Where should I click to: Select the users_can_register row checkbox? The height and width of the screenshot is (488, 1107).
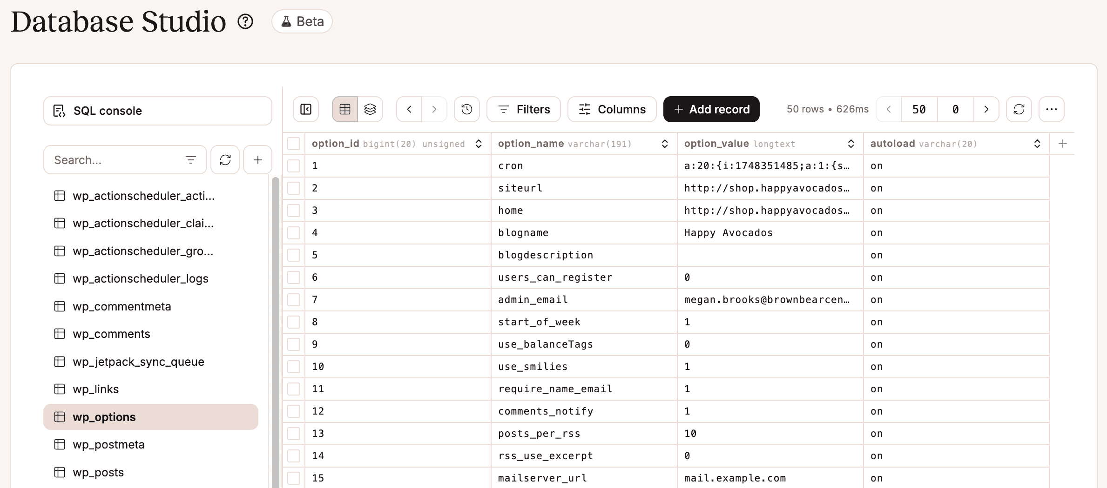(x=294, y=277)
